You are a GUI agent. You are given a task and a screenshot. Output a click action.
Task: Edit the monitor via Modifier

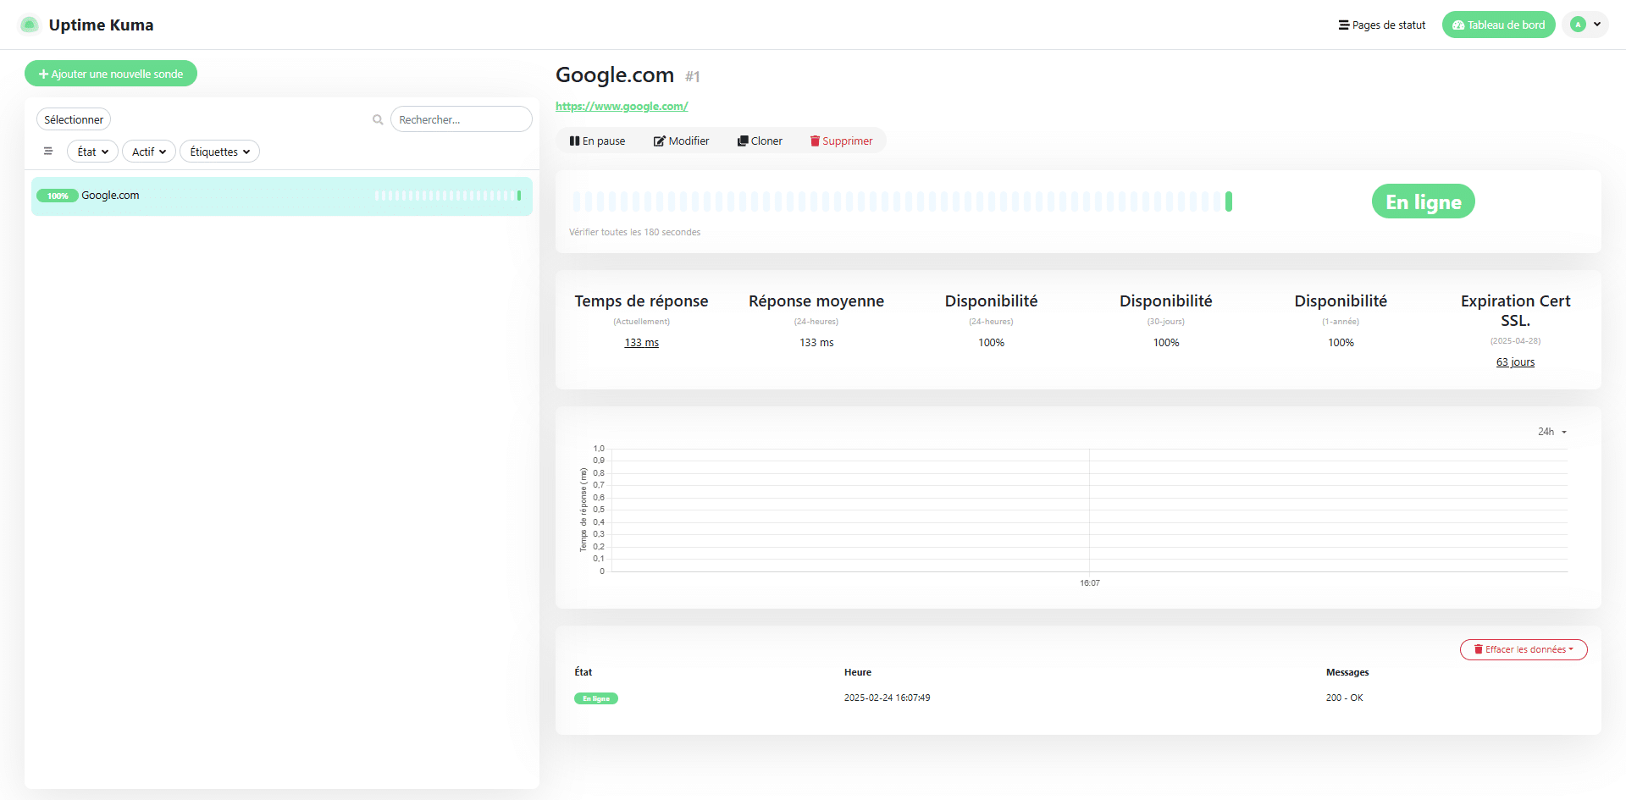(x=681, y=141)
